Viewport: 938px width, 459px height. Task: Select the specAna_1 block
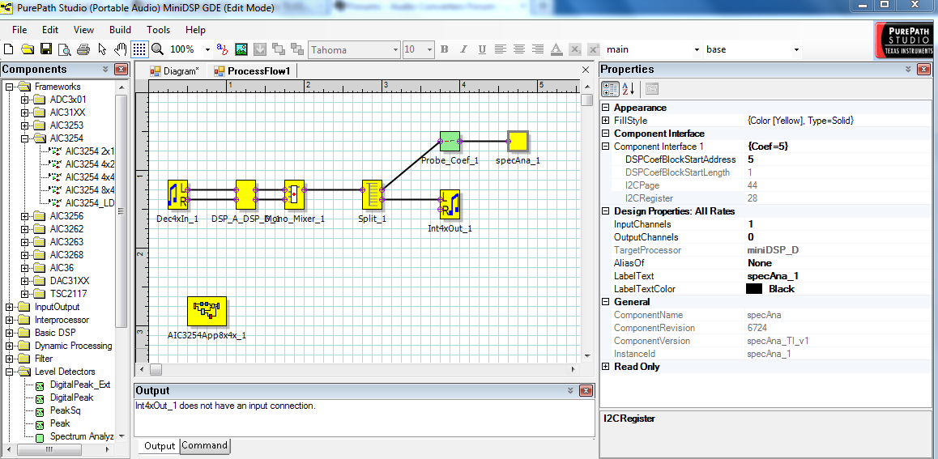518,142
